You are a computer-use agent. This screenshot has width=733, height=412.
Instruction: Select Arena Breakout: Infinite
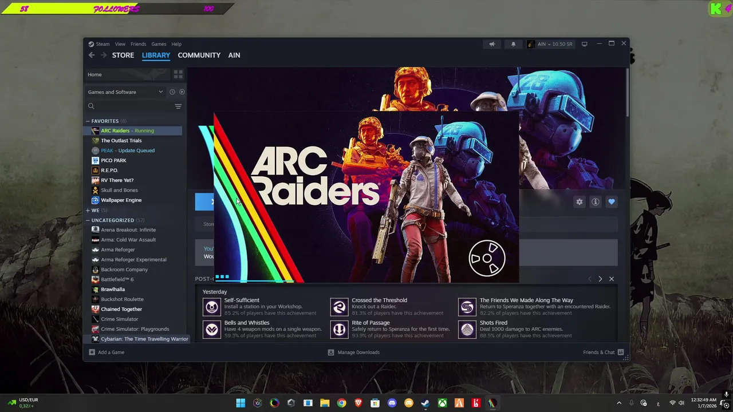tap(128, 229)
